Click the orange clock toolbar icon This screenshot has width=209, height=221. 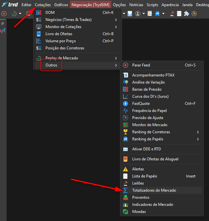tap(194, 14)
